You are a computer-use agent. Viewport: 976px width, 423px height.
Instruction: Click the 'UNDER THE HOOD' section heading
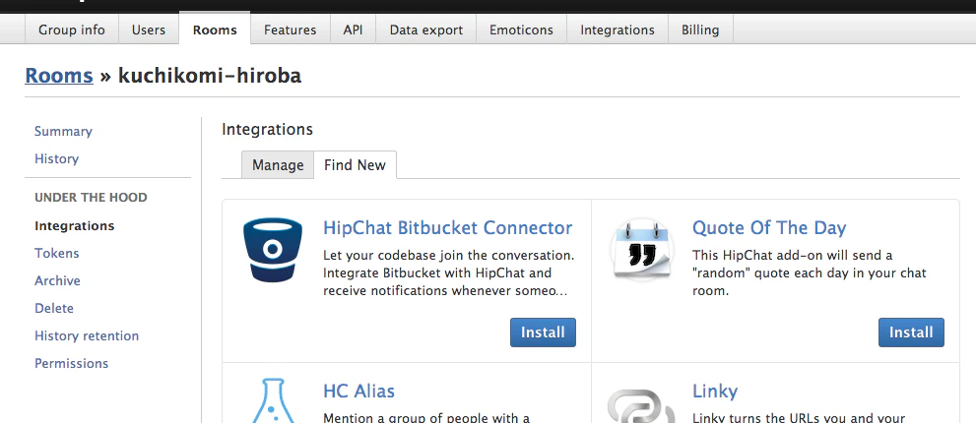point(91,197)
